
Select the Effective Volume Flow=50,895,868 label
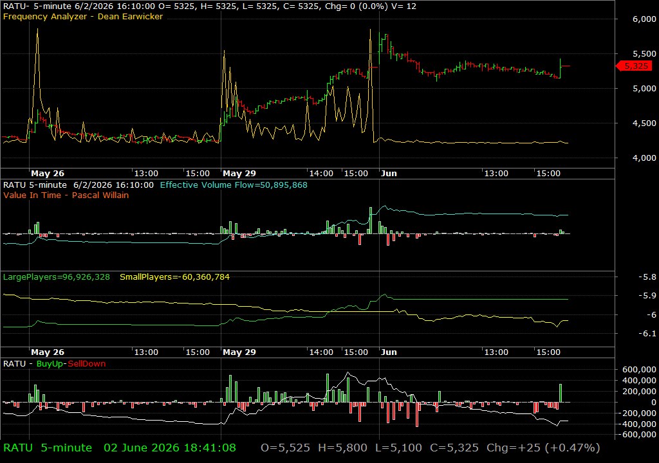(x=234, y=185)
